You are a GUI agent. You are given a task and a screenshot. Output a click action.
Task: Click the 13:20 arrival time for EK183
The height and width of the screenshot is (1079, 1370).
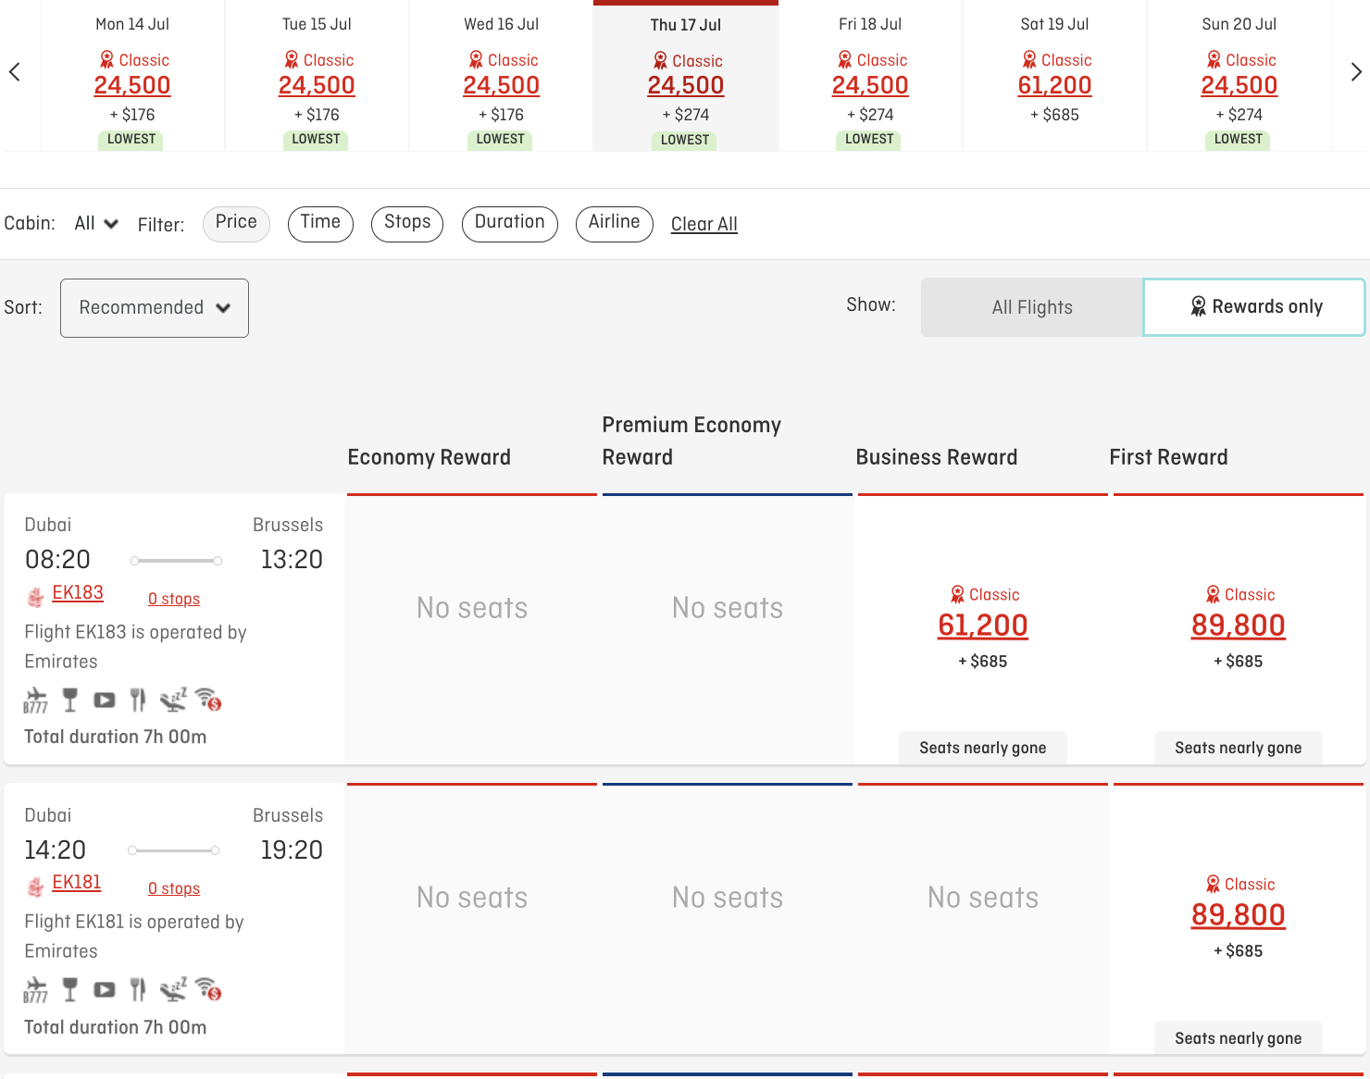click(x=292, y=559)
